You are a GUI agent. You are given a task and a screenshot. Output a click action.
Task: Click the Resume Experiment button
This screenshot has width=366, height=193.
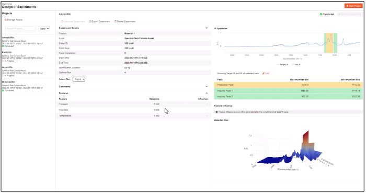pos(350,14)
